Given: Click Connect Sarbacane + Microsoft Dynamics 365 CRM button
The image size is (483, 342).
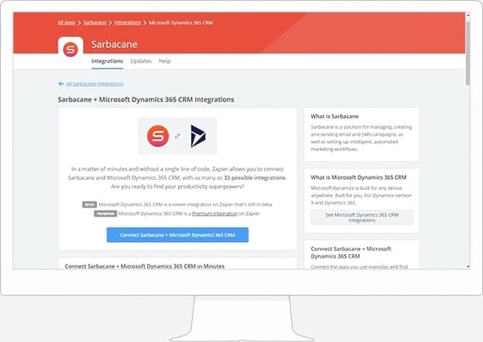Looking at the screenshot, I should coord(178,235).
